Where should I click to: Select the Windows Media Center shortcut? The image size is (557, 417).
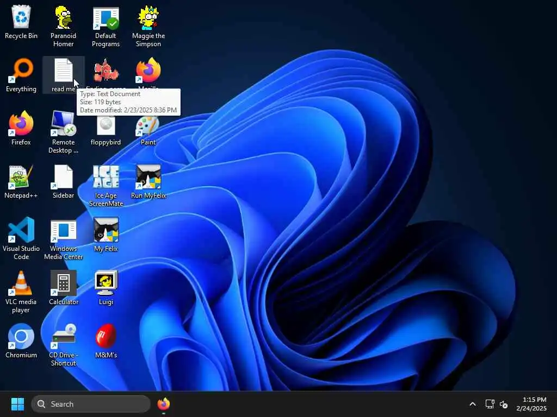pos(63,239)
